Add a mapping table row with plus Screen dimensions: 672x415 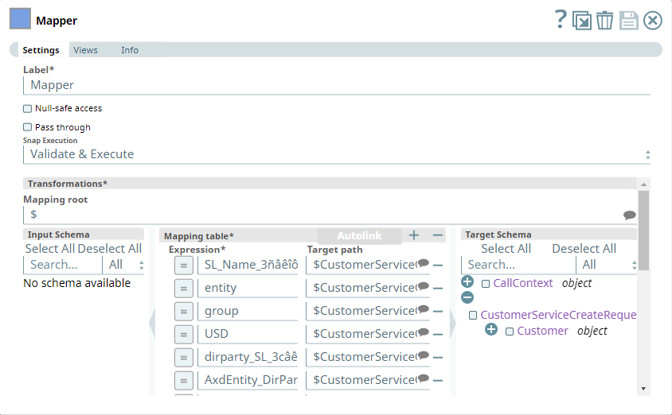pos(413,235)
